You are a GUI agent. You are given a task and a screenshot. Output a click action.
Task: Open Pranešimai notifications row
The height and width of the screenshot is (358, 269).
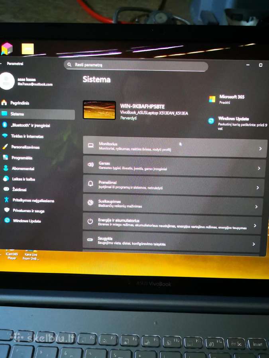173,185
